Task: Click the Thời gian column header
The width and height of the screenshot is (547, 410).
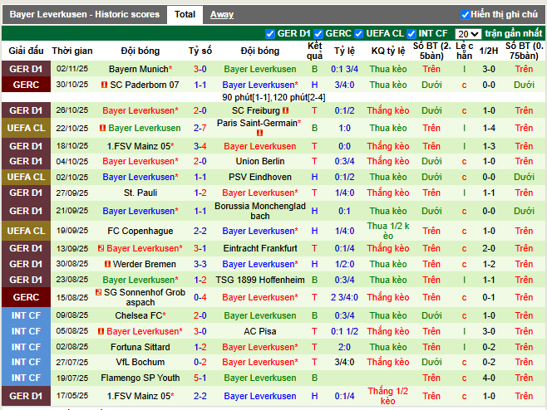Action: (x=72, y=51)
